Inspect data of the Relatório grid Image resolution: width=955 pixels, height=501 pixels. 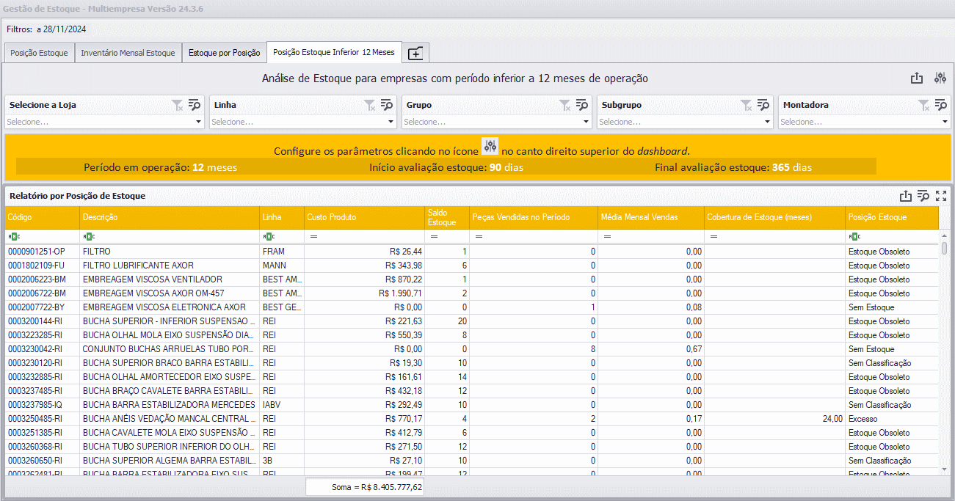point(923,196)
